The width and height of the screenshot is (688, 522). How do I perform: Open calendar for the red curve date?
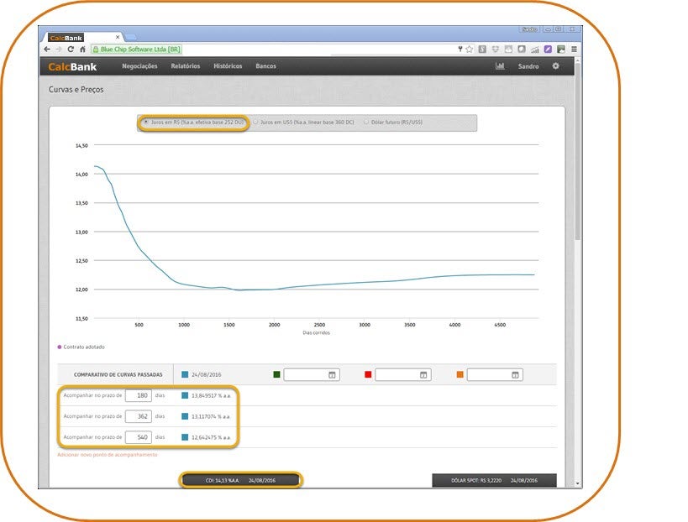click(423, 375)
